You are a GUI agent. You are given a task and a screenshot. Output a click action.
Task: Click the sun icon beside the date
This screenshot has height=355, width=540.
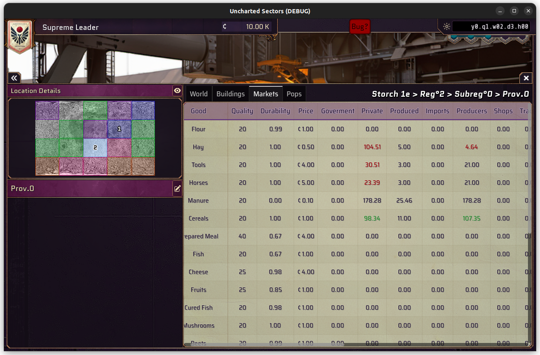(x=447, y=27)
